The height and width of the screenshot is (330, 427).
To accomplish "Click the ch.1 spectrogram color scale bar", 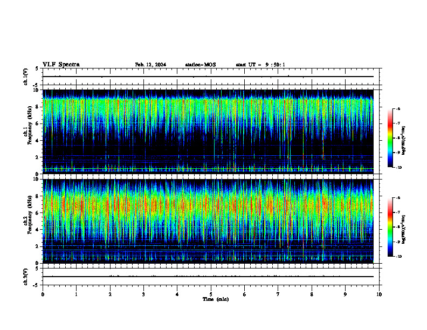I will [390, 138].
